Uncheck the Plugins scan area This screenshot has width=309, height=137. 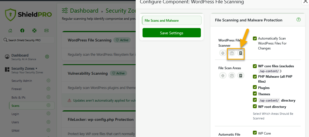pos(255,87)
